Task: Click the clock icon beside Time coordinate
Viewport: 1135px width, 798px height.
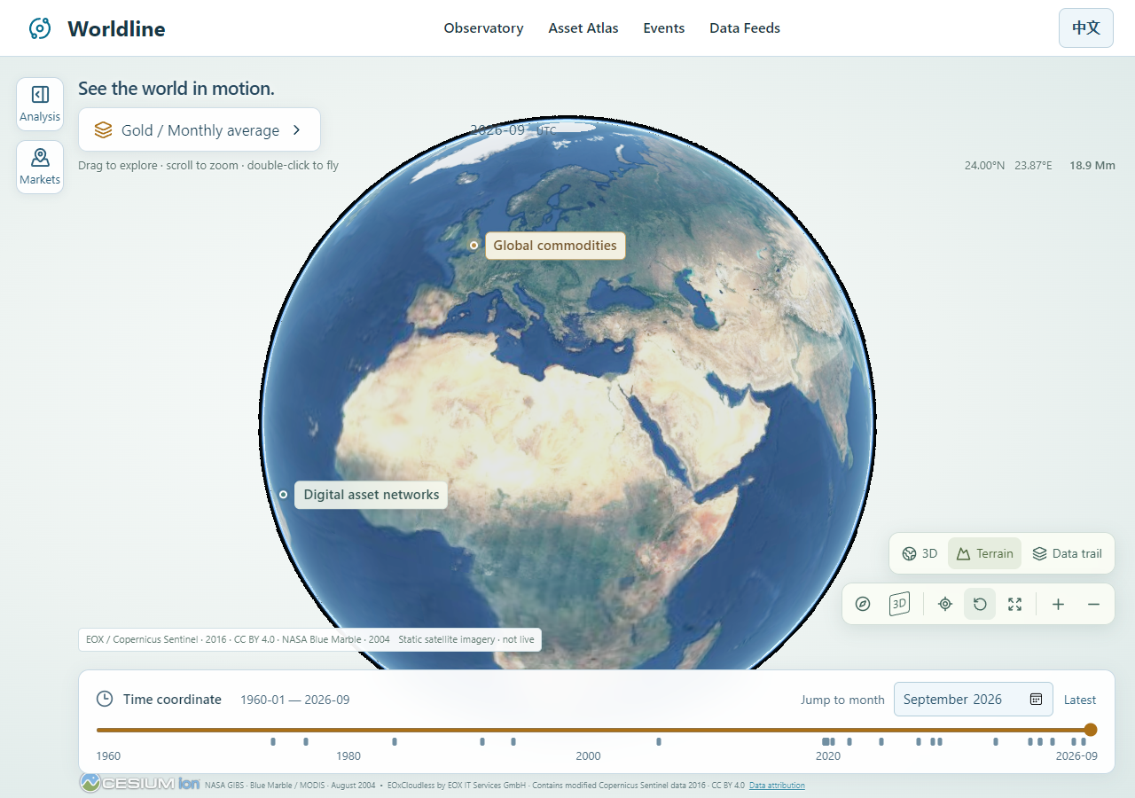Action: point(105,699)
